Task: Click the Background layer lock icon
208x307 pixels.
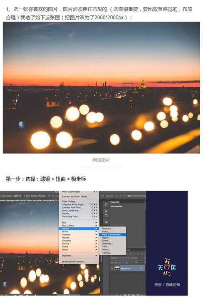Action: [x=141, y=268]
